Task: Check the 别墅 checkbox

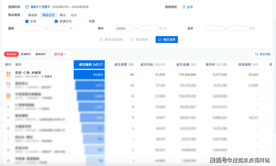Action: [x=85, y=22]
